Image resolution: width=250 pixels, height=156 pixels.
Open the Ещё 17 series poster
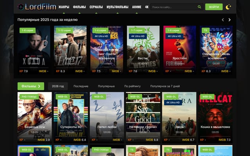[70, 50]
